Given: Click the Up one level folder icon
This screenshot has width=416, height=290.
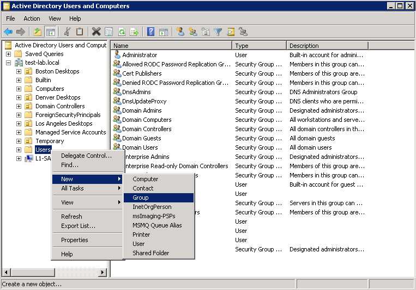Looking at the screenshot, I should (37, 32).
